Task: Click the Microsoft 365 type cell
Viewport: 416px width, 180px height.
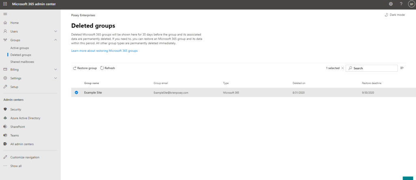Action: (x=231, y=93)
